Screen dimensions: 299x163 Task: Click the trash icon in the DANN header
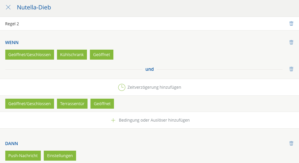(291, 143)
